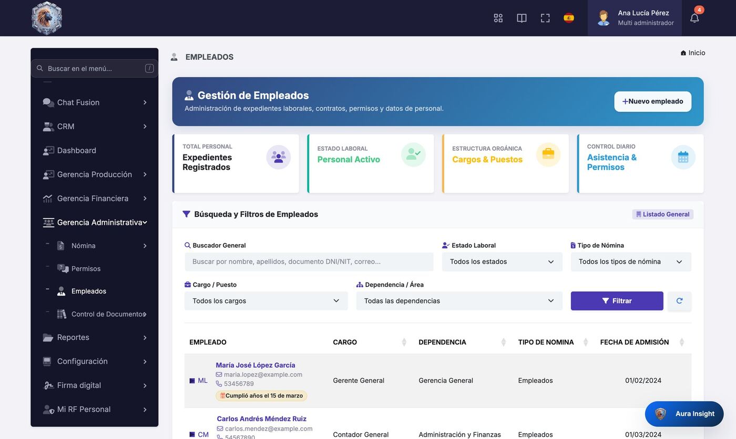The height and width of the screenshot is (439, 736).
Task: Click the Chat Fusion chat bubbles icon
Action: pyautogui.click(x=48, y=102)
